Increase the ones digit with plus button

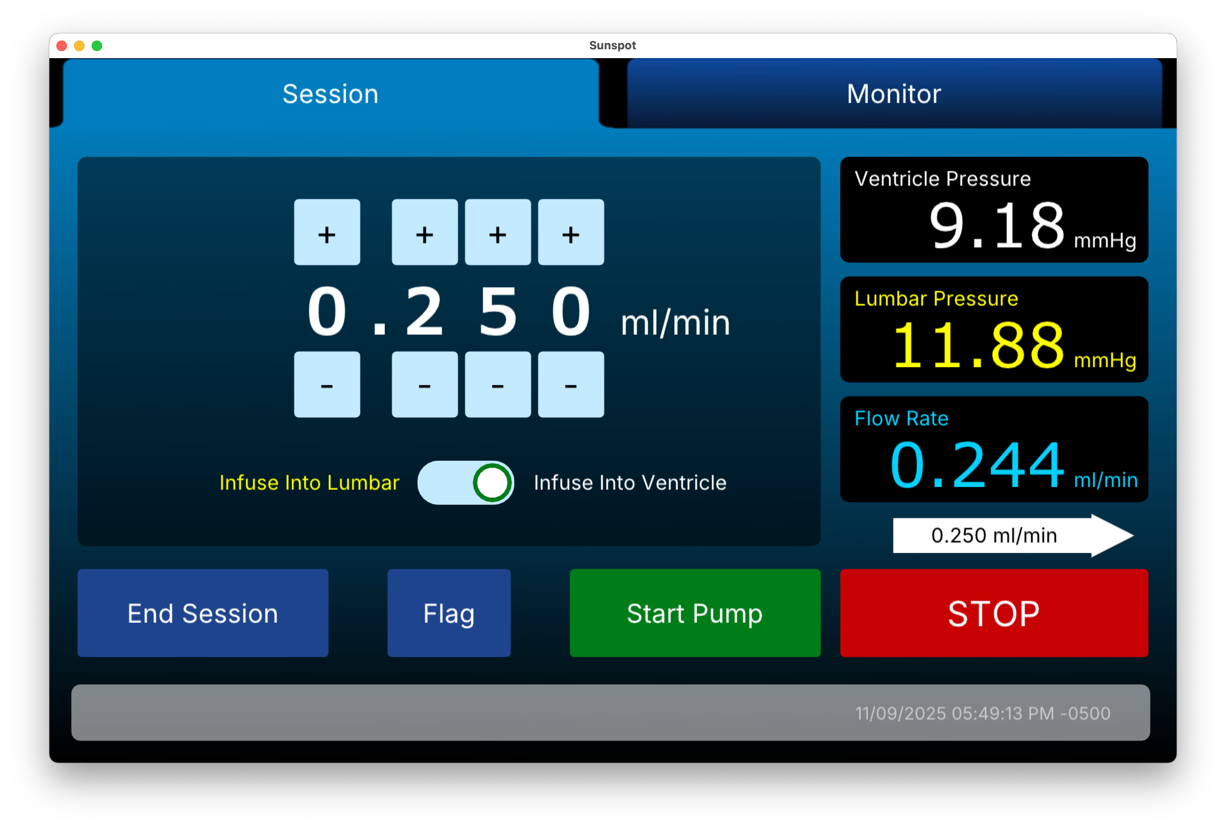(327, 232)
